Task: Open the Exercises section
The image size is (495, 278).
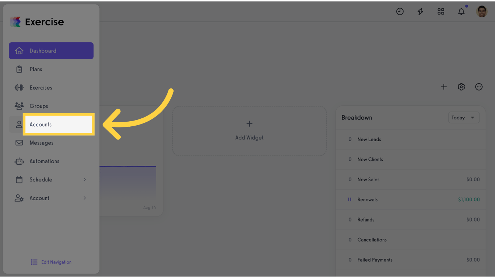Action: (x=51, y=88)
